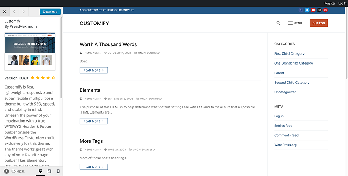Open the Pinterest social icon
Image resolution: width=348 pixels, height=176 pixels.
(325, 10)
